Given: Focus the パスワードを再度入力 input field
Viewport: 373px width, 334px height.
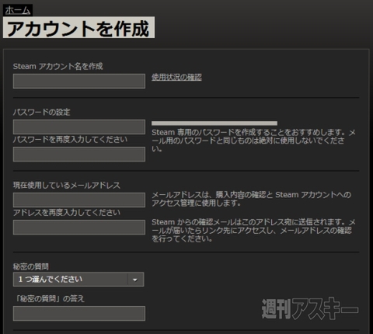Looking at the screenshot, I should (x=79, y=154).
